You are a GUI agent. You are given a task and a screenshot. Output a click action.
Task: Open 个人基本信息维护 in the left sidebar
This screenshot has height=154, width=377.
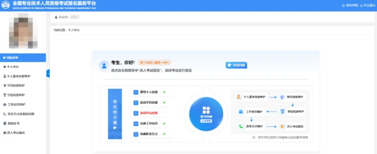click(x=17, y=76)
